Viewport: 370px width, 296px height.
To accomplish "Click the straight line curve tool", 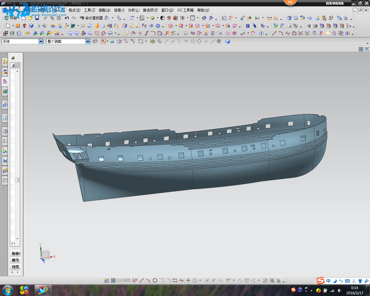I will click(x=274, y=33).
